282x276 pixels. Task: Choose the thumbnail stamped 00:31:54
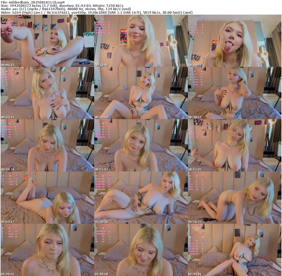[x=141, y=93]
